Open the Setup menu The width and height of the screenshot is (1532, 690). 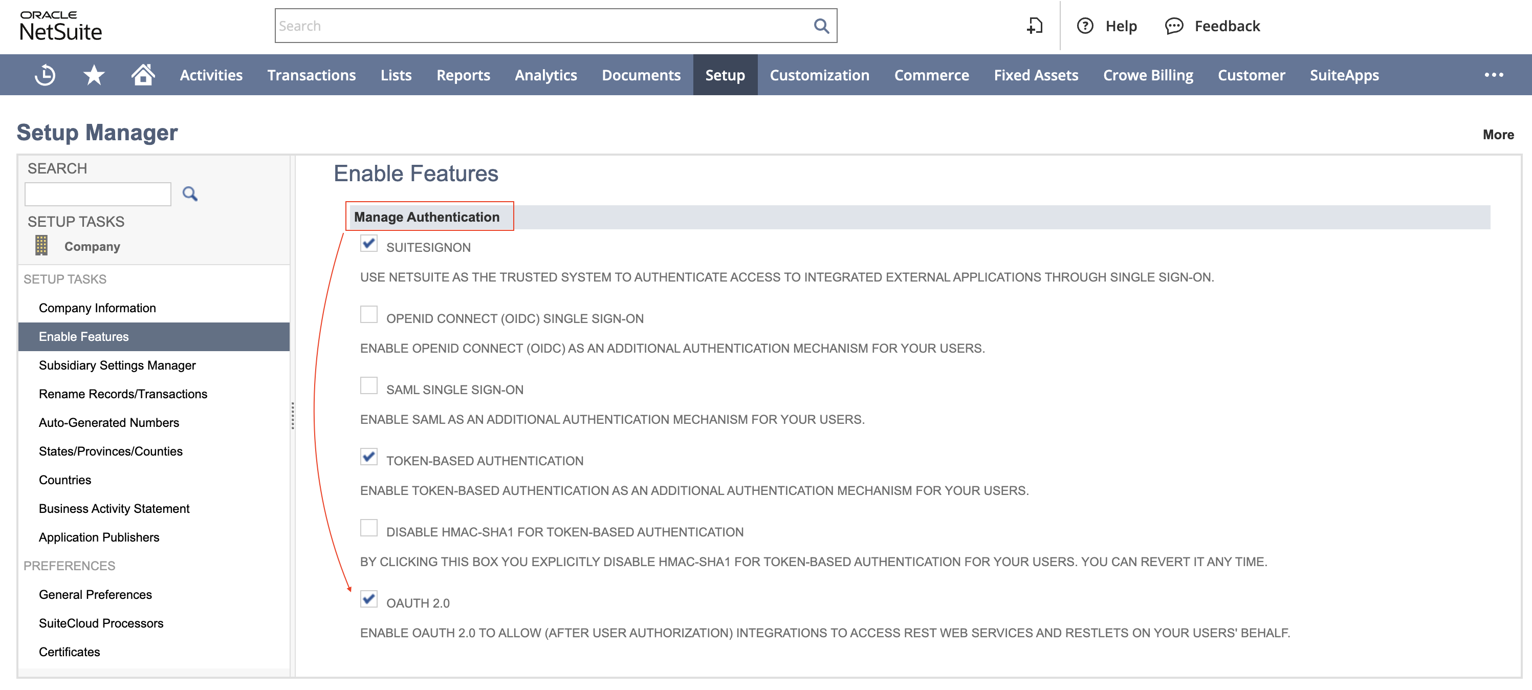(725, 75)
